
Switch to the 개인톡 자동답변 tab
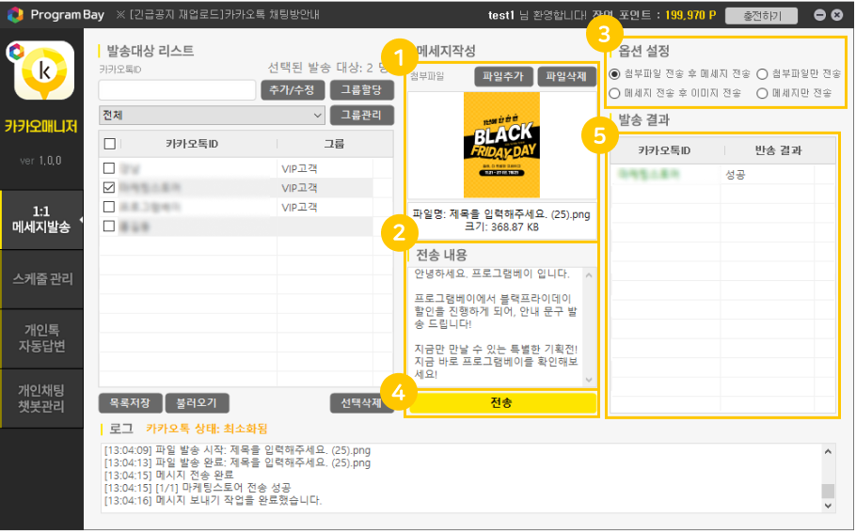pos(41,339)
